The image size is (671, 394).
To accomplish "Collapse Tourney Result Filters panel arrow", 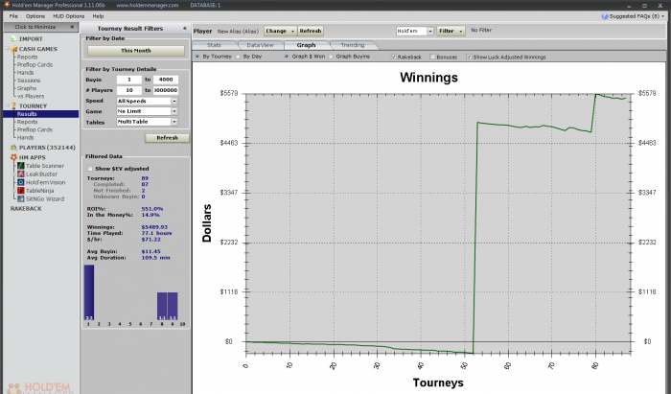I will click(185, 28).
